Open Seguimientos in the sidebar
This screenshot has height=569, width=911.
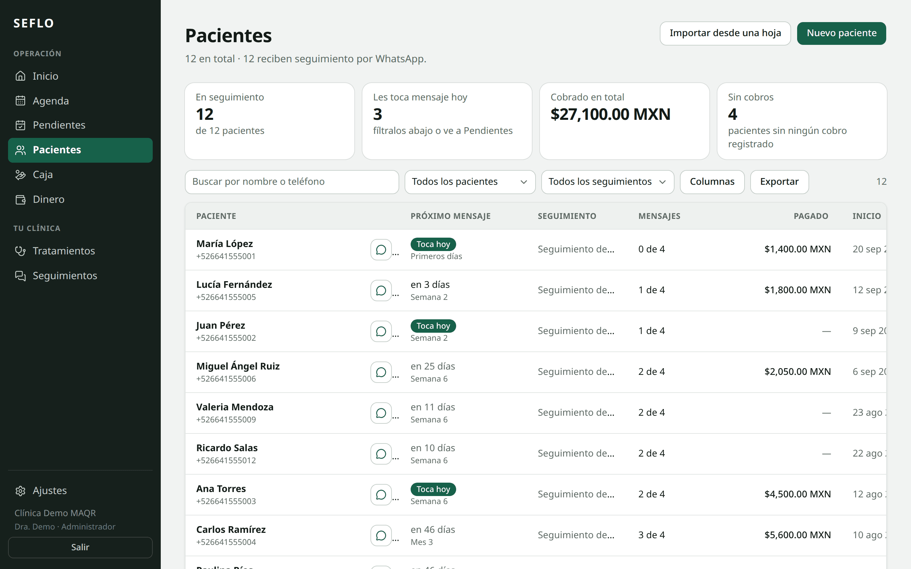(80, 275)
